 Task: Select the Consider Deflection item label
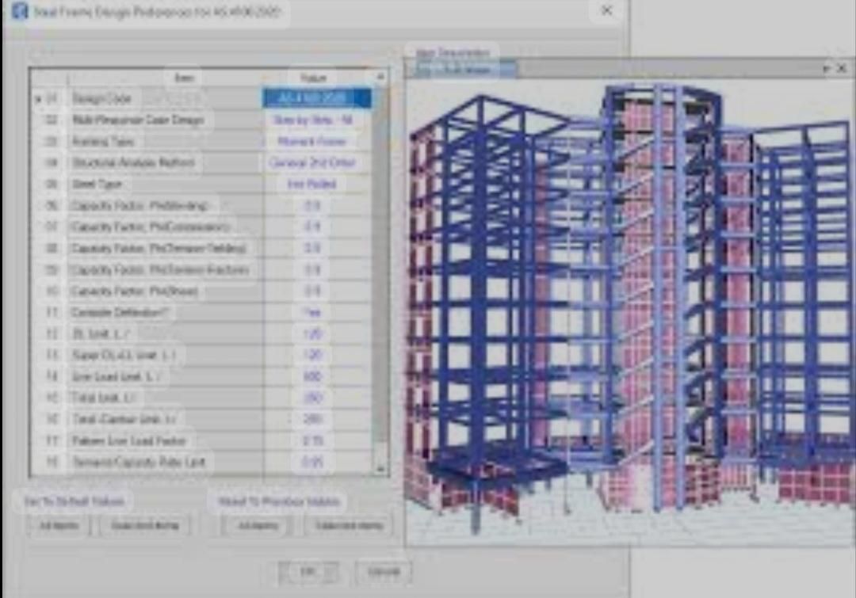(120, 312)
